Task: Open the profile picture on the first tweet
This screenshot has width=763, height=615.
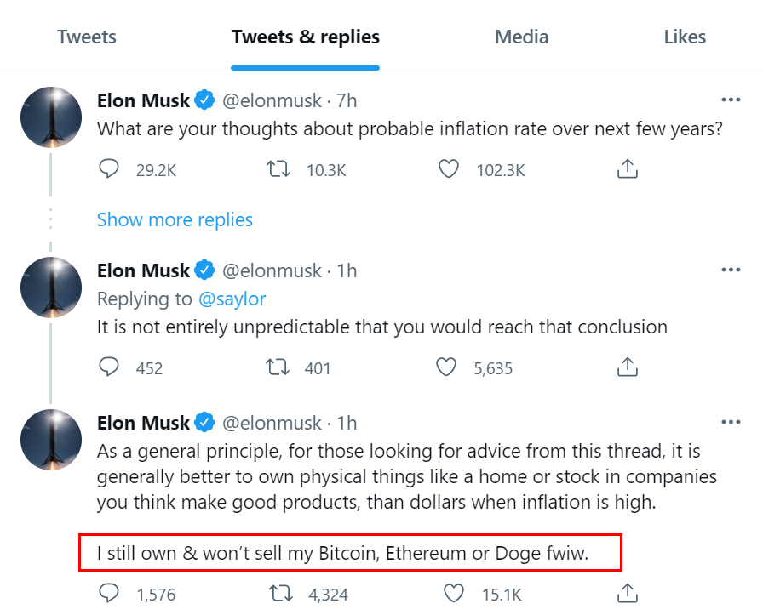Action: [x=50, y=117]
